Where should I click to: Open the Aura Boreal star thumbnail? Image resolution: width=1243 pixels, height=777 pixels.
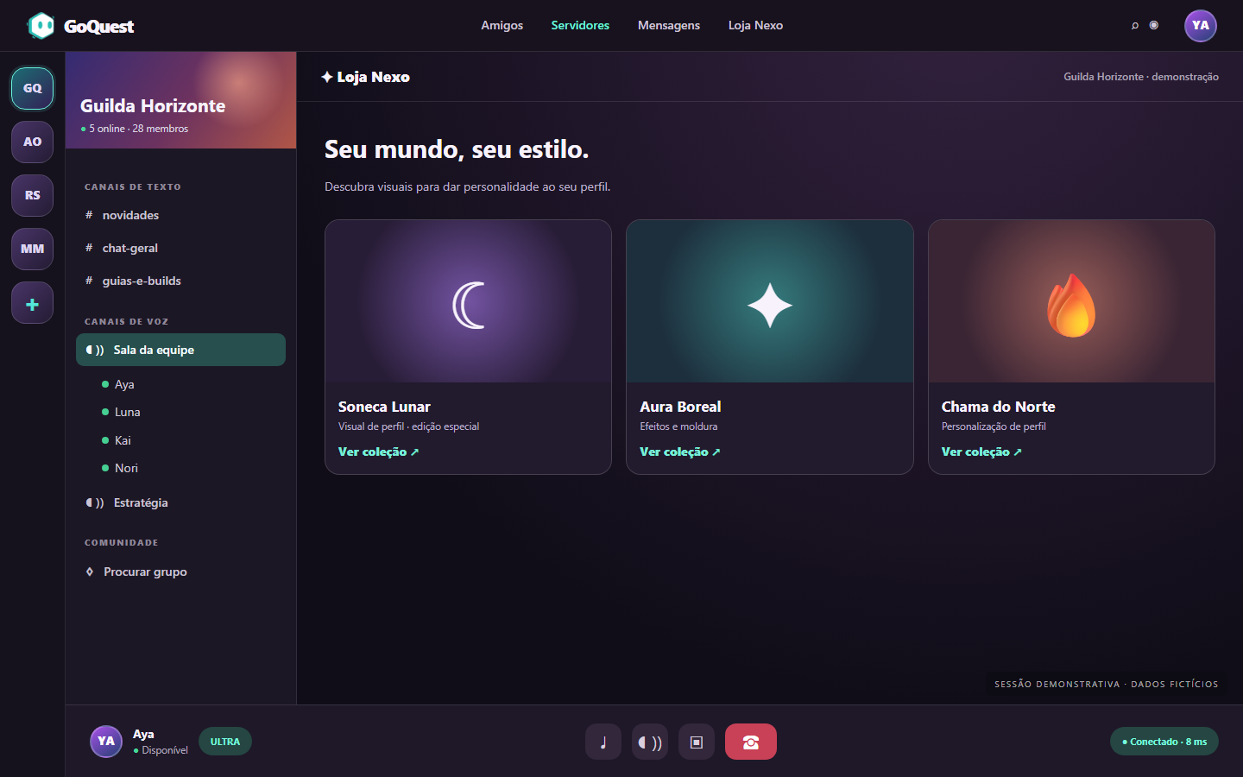pyautogui.click(x=770, y=301)
